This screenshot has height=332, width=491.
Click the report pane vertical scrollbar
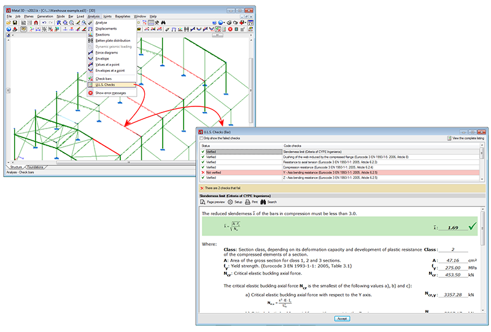(483, 260)
